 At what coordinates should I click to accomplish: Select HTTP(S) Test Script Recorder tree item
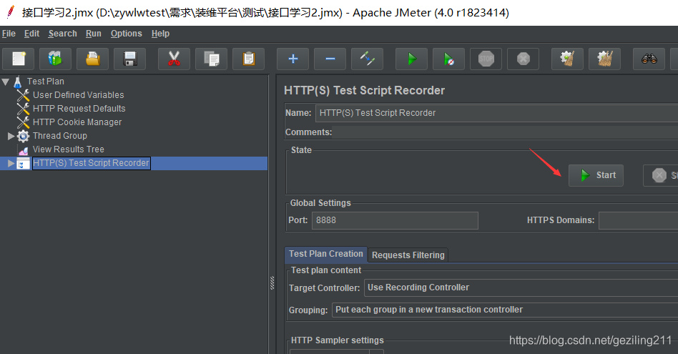[x=92, y=163]
